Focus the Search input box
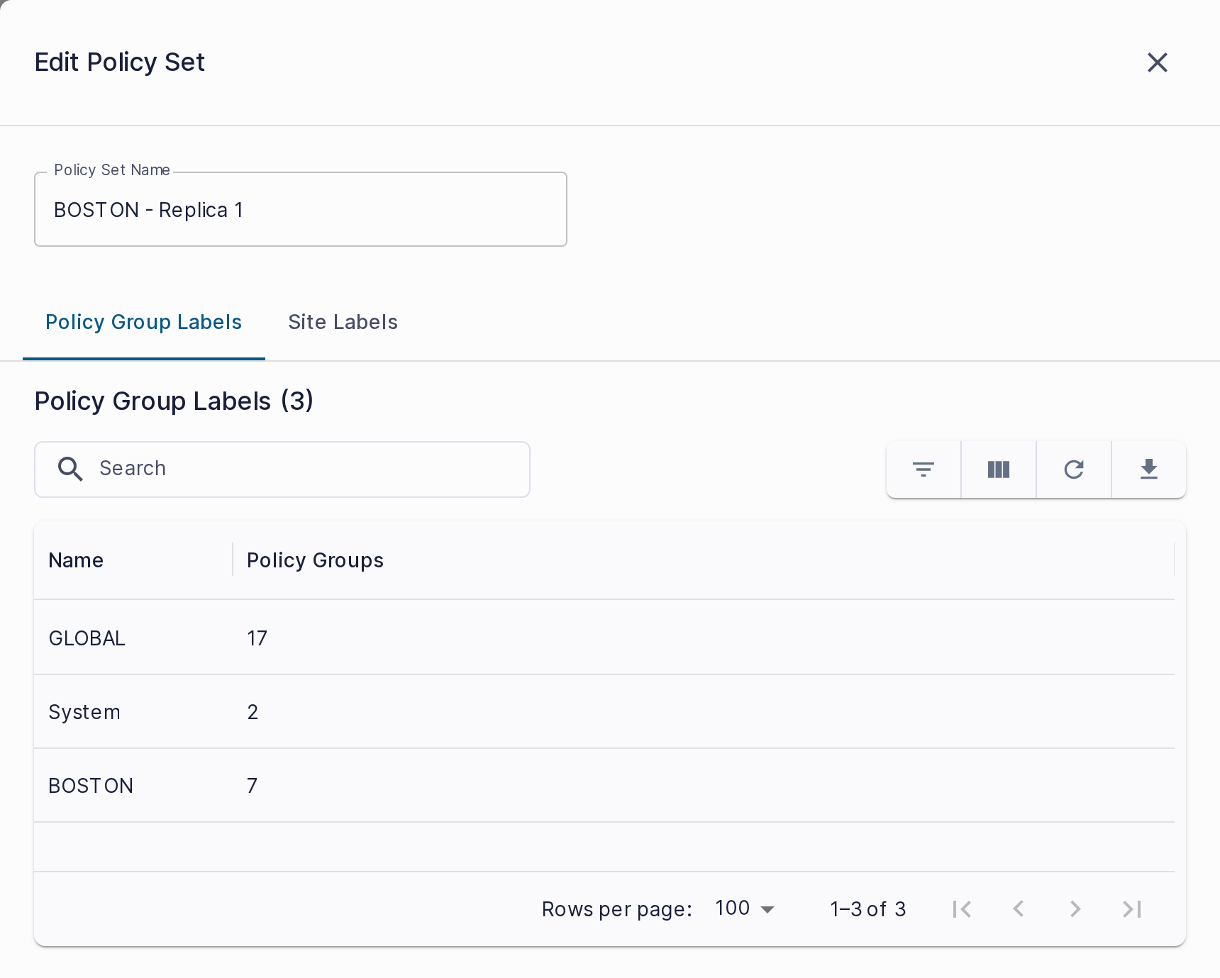 [282, 469]
